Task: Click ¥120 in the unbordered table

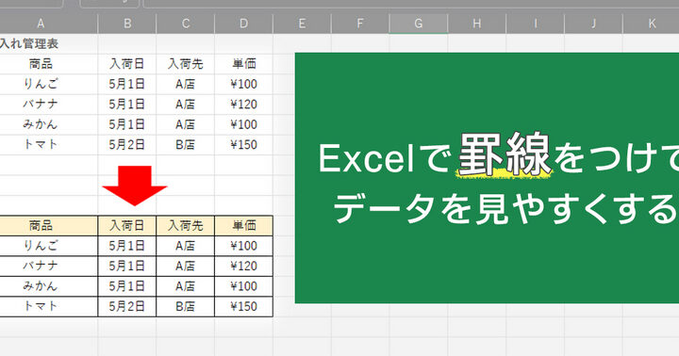Action: click(x=244, y=105)
